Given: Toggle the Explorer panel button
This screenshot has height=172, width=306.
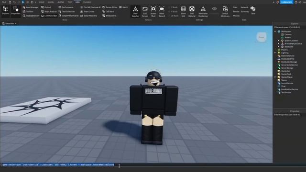Looking at the screenshot, I should (5, 11).
